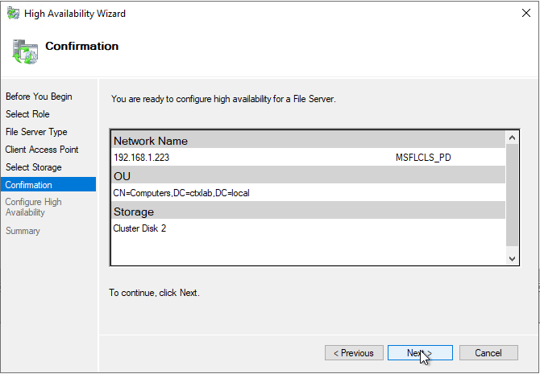This screenshot has width=540, height=374.
Task: Open the File Server Type step
Action: tap(36, 132)
